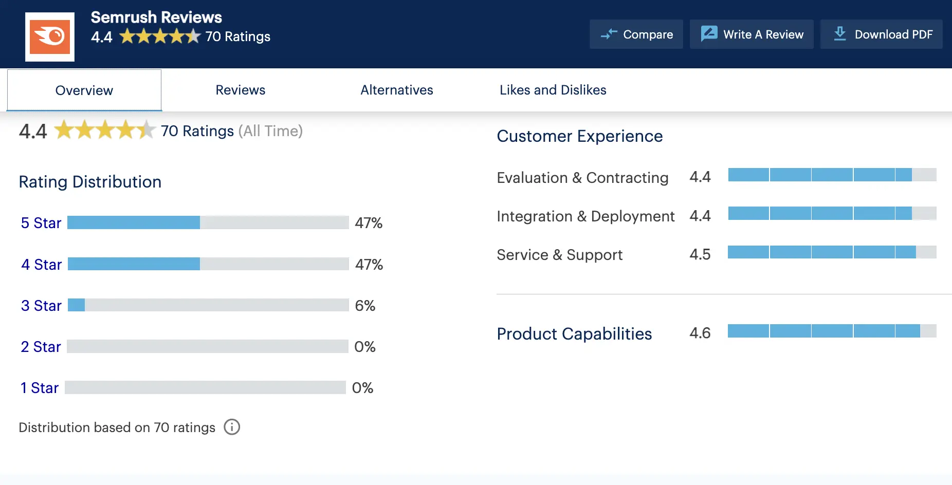
Task: Filter reviews by 4 Star link
Action: [x=41, y=265]
